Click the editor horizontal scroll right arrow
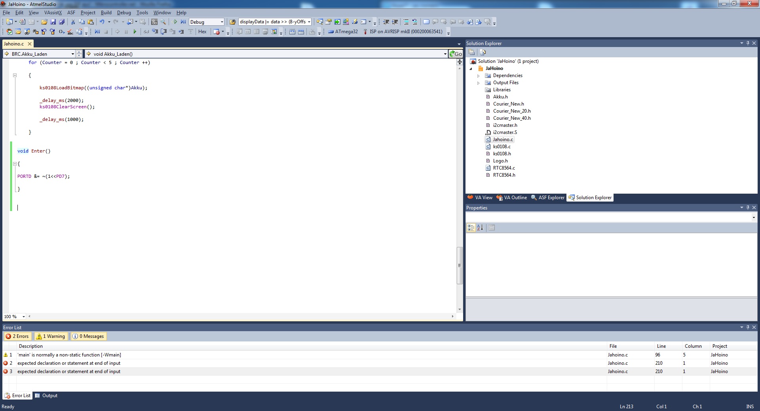760x411 pixels. point(452,316)
